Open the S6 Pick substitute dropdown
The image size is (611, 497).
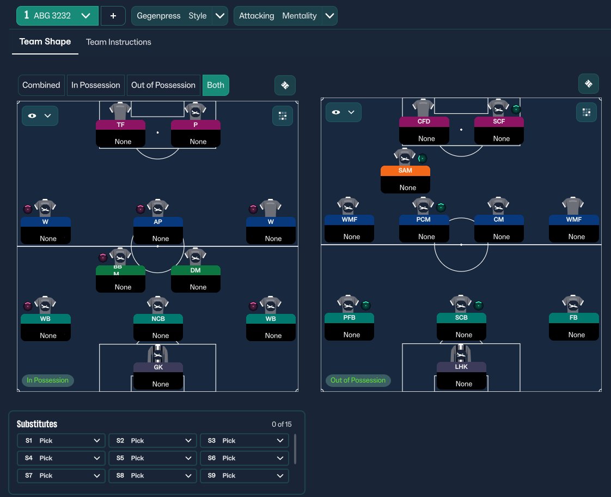(245, 458)
